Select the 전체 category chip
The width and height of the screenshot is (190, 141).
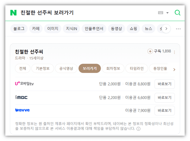click(x=23, y=69)
